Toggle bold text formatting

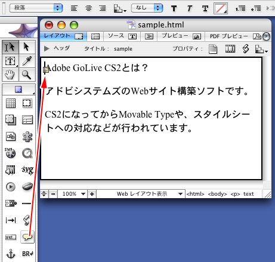[174, 8]
